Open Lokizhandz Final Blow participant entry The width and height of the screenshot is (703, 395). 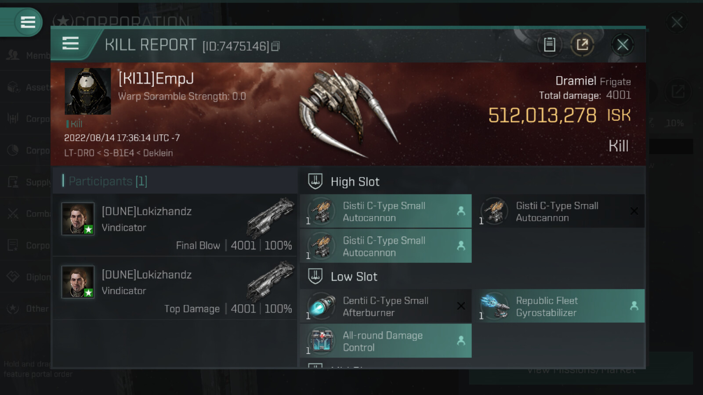coord(175,225)
